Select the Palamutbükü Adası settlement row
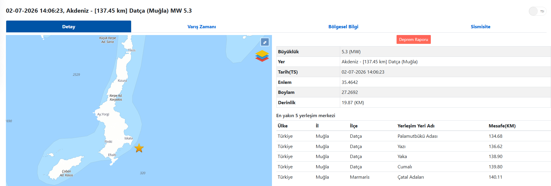Screen dimensions: 551x186 [x=413, y=136]
